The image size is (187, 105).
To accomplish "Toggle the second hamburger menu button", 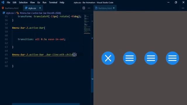I will click(129, 58).
